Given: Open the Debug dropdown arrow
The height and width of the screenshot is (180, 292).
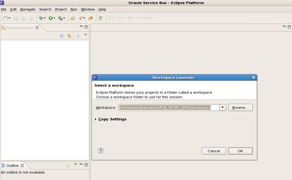Looking at the screenshot, I should point(44,18).
